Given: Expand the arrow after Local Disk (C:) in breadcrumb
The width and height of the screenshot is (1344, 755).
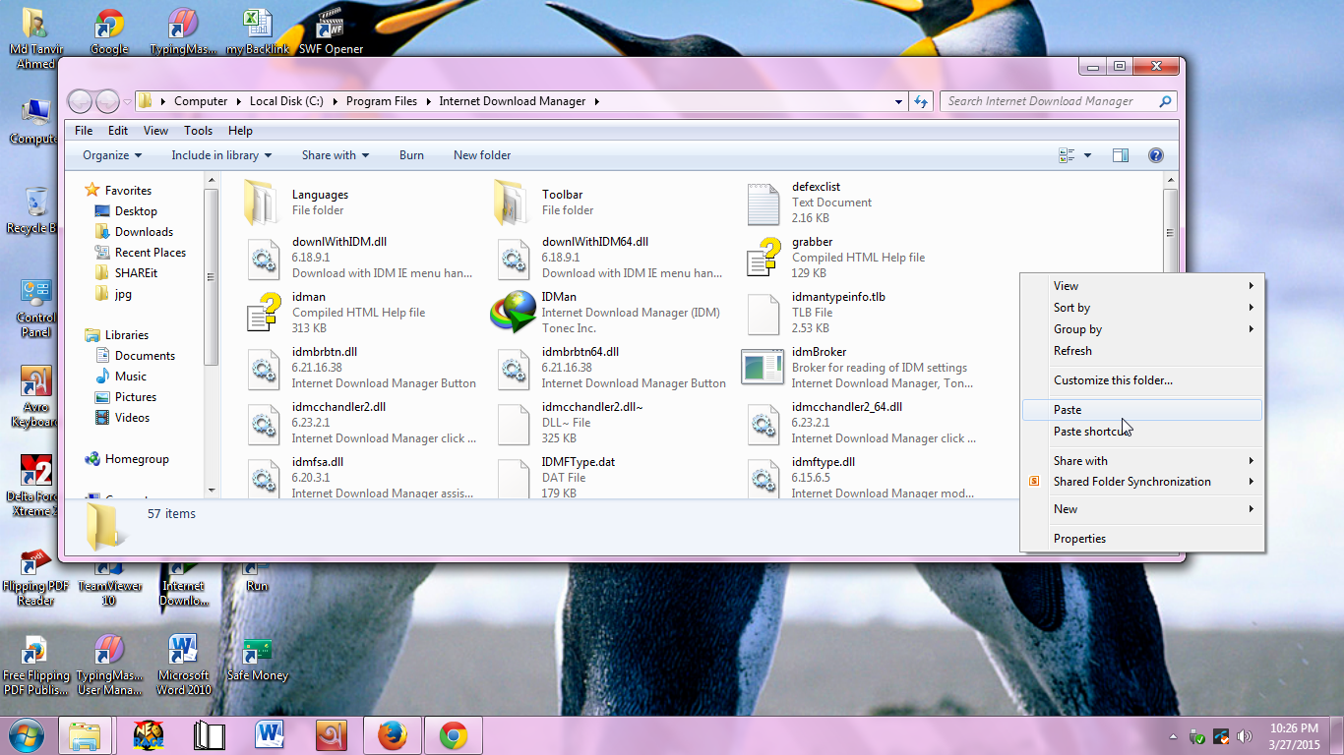Looking at the screenshot, I should (x=335, y=101).
